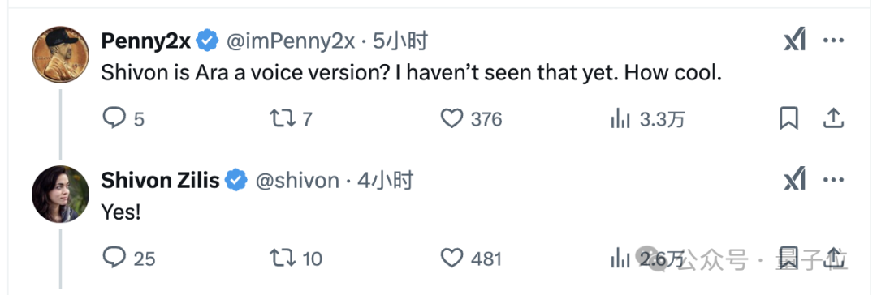Open the 5小时 timestamp on Penny2x's tweet
The height and width of the screenshot is (295, 877).
tap(400, 41)
